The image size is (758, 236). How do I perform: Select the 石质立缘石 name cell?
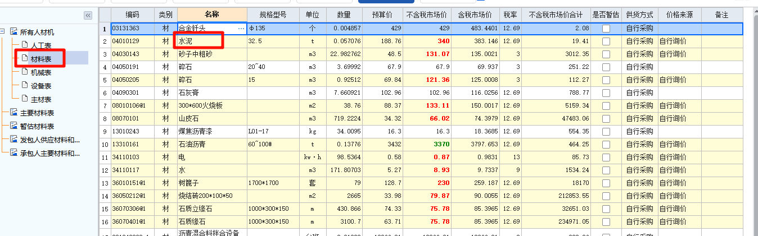coord(212,209)
